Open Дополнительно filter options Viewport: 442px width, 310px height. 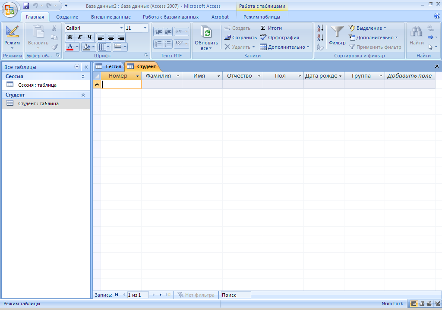tap(373, 38)
